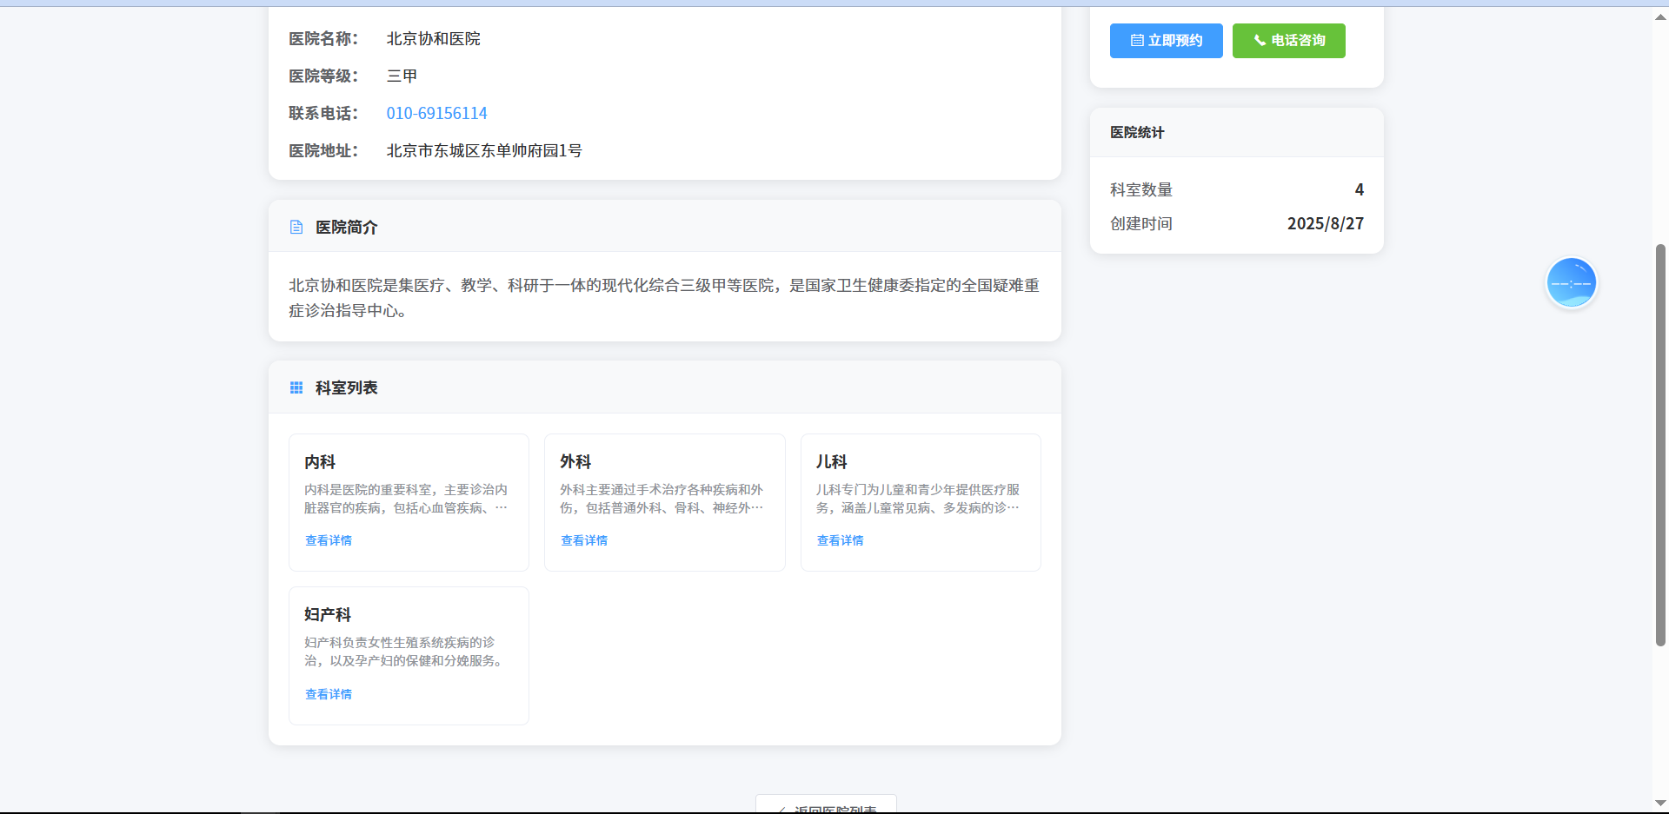Click the calendar icon in 立即预约
Screen dimensions: 1669x814
1137,41
